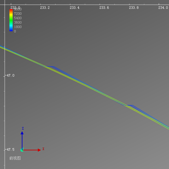Click the 233.8 horizontal ruler label
The height and width of the screenshot is (169, 169).
[134, 8]
